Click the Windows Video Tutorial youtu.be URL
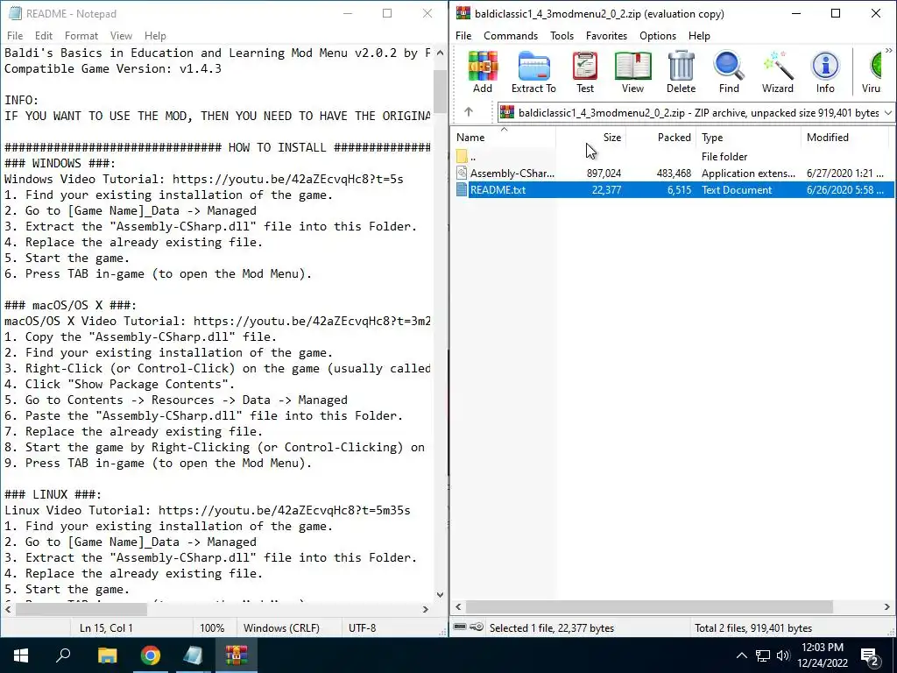Image resolution: width=897 pixels, height=673 pixels. coord(287,179)
